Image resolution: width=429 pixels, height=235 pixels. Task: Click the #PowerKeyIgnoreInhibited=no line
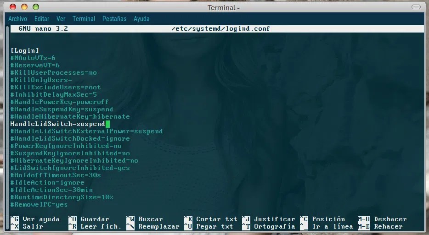tap(66, 146)
